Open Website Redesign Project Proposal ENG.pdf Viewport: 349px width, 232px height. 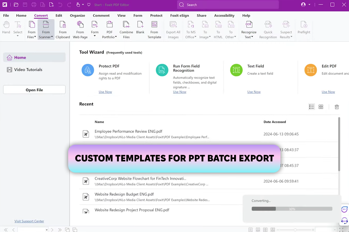point(161,210)
